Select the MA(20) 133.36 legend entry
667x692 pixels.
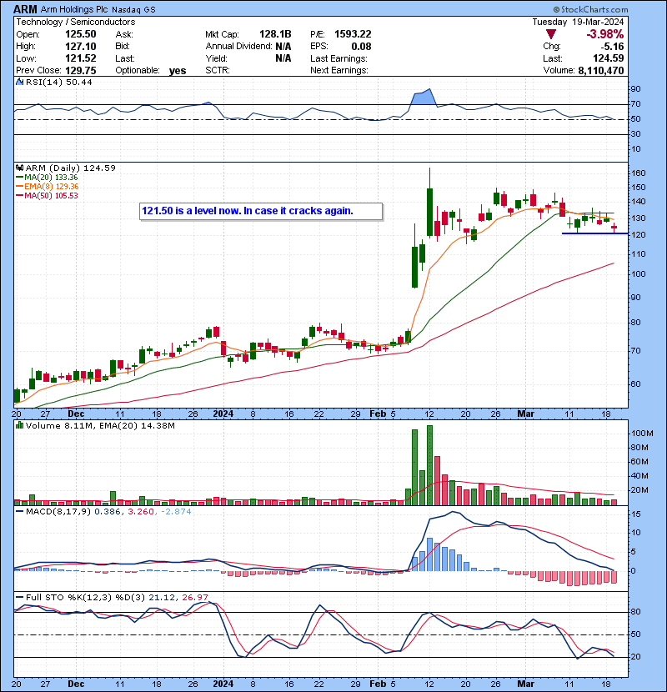pos(47,178)
